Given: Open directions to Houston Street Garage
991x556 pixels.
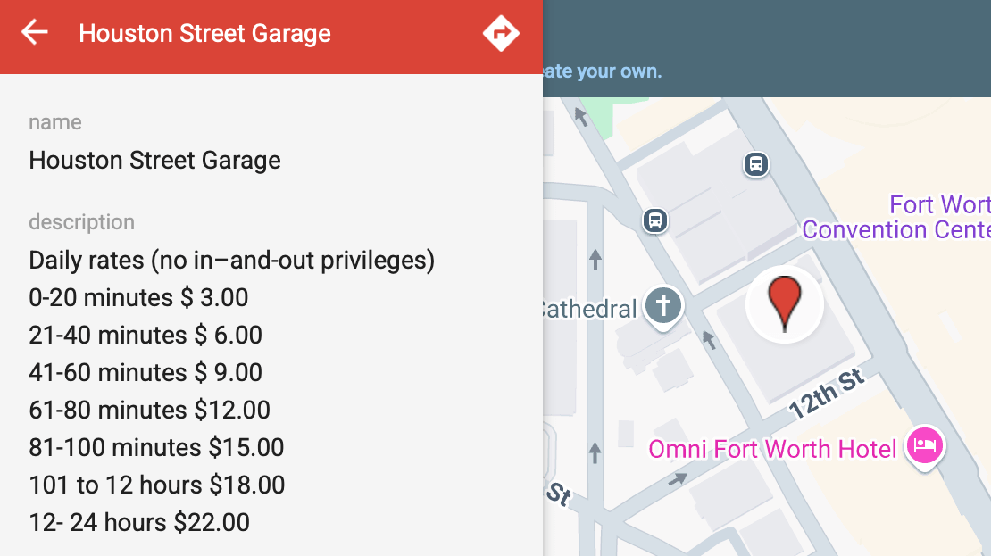Looking at the screenshot, I should point(501,34).
